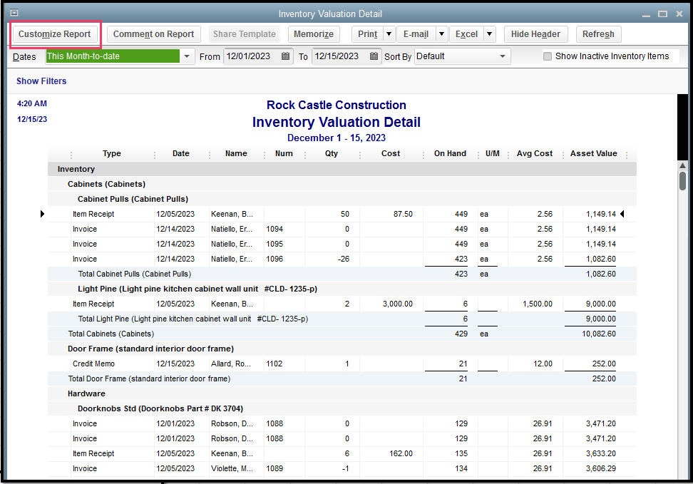
Task: Expand the Dates range dropdown
Action: [x=187, y=56]
